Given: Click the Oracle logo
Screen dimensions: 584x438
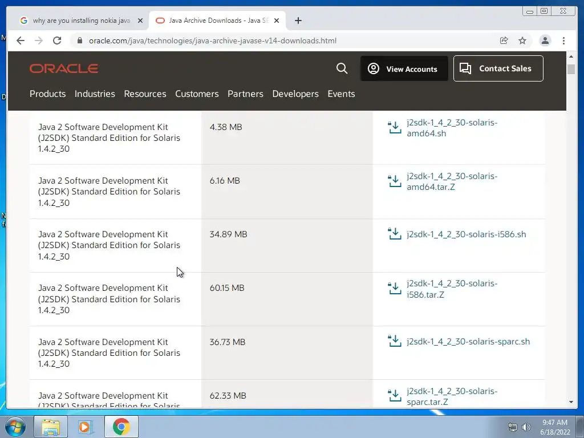Looking at the screenshot, I should pos(64,68).
